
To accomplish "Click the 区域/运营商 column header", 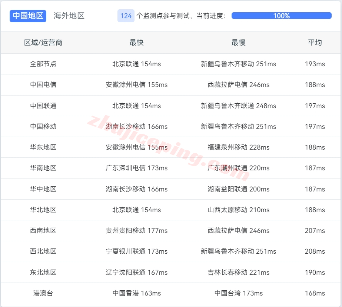I will 43,43.
